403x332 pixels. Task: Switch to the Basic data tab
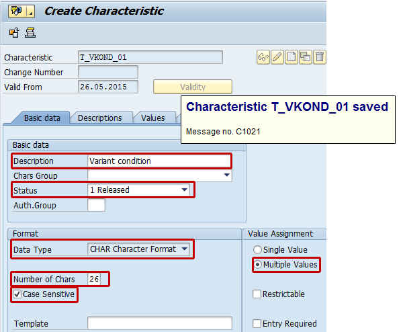pos(42,118)
